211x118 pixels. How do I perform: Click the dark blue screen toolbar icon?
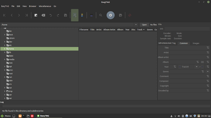coord(91,15)
